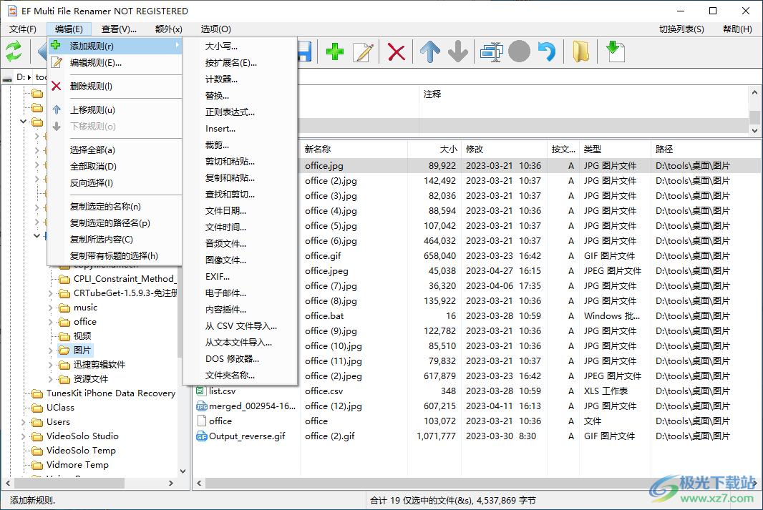Screen dimensions: 763x510
Task: Select 从 CSV 文件导入... submenu item
Action: pyautogui.click(x=240, y=325)
